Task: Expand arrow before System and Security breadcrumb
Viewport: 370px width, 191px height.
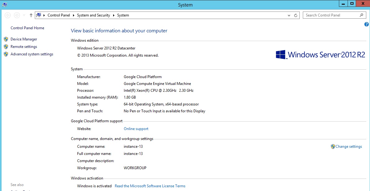Action: (x=74, y=15)
